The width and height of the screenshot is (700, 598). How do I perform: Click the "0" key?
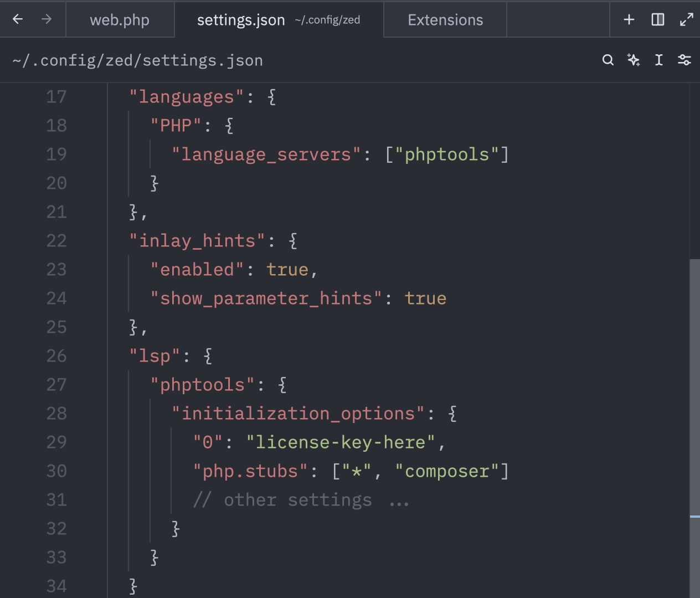(x=208, y=442)
